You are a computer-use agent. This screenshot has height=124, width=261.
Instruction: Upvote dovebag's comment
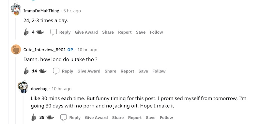click(x=34, y=117)
